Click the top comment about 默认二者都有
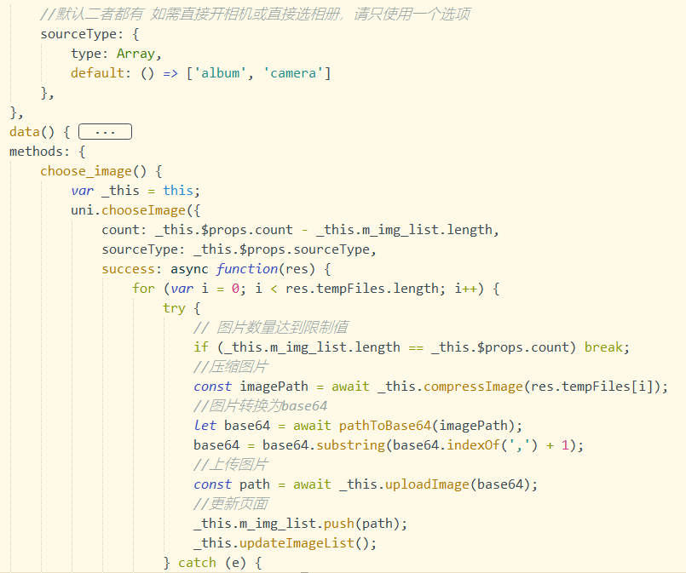The height and width of the screenshot is (573, 686). tap(255, 14)
